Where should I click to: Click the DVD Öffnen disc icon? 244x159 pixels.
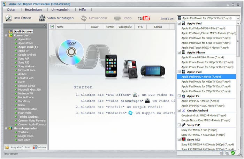pyautogui.click(x=9, y=18)
